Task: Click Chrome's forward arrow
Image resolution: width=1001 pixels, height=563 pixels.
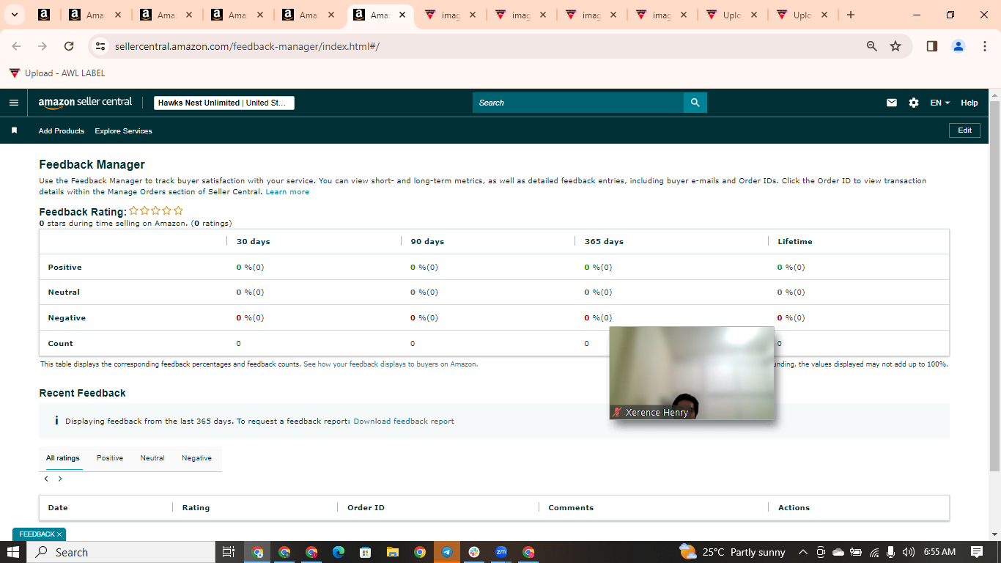Action: point(43,46)
